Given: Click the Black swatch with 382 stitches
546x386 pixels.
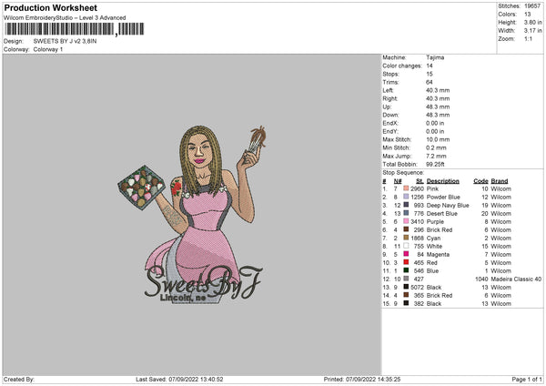Looking at the screenshot, I should [406, 303].
